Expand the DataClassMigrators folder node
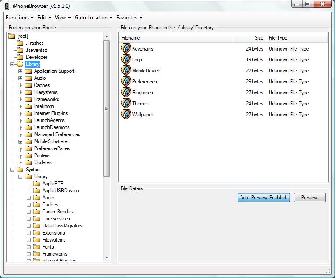 point(29,226)
